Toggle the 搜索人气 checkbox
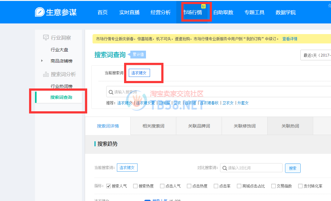Screen dimensions: 331x201 [108, 186]
